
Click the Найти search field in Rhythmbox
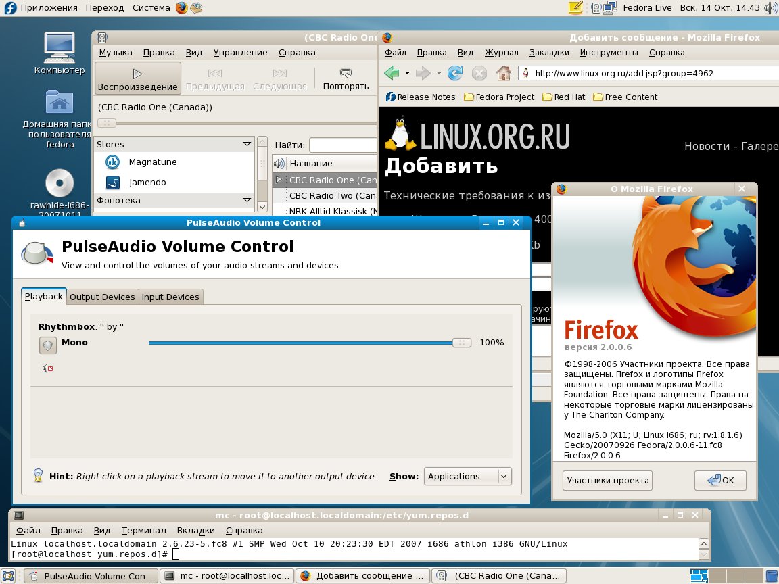pyautogui.click(x=344, y=145)
